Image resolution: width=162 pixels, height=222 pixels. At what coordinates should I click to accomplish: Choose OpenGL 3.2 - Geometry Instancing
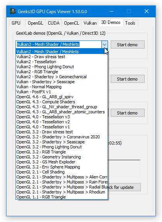(62, 157)
